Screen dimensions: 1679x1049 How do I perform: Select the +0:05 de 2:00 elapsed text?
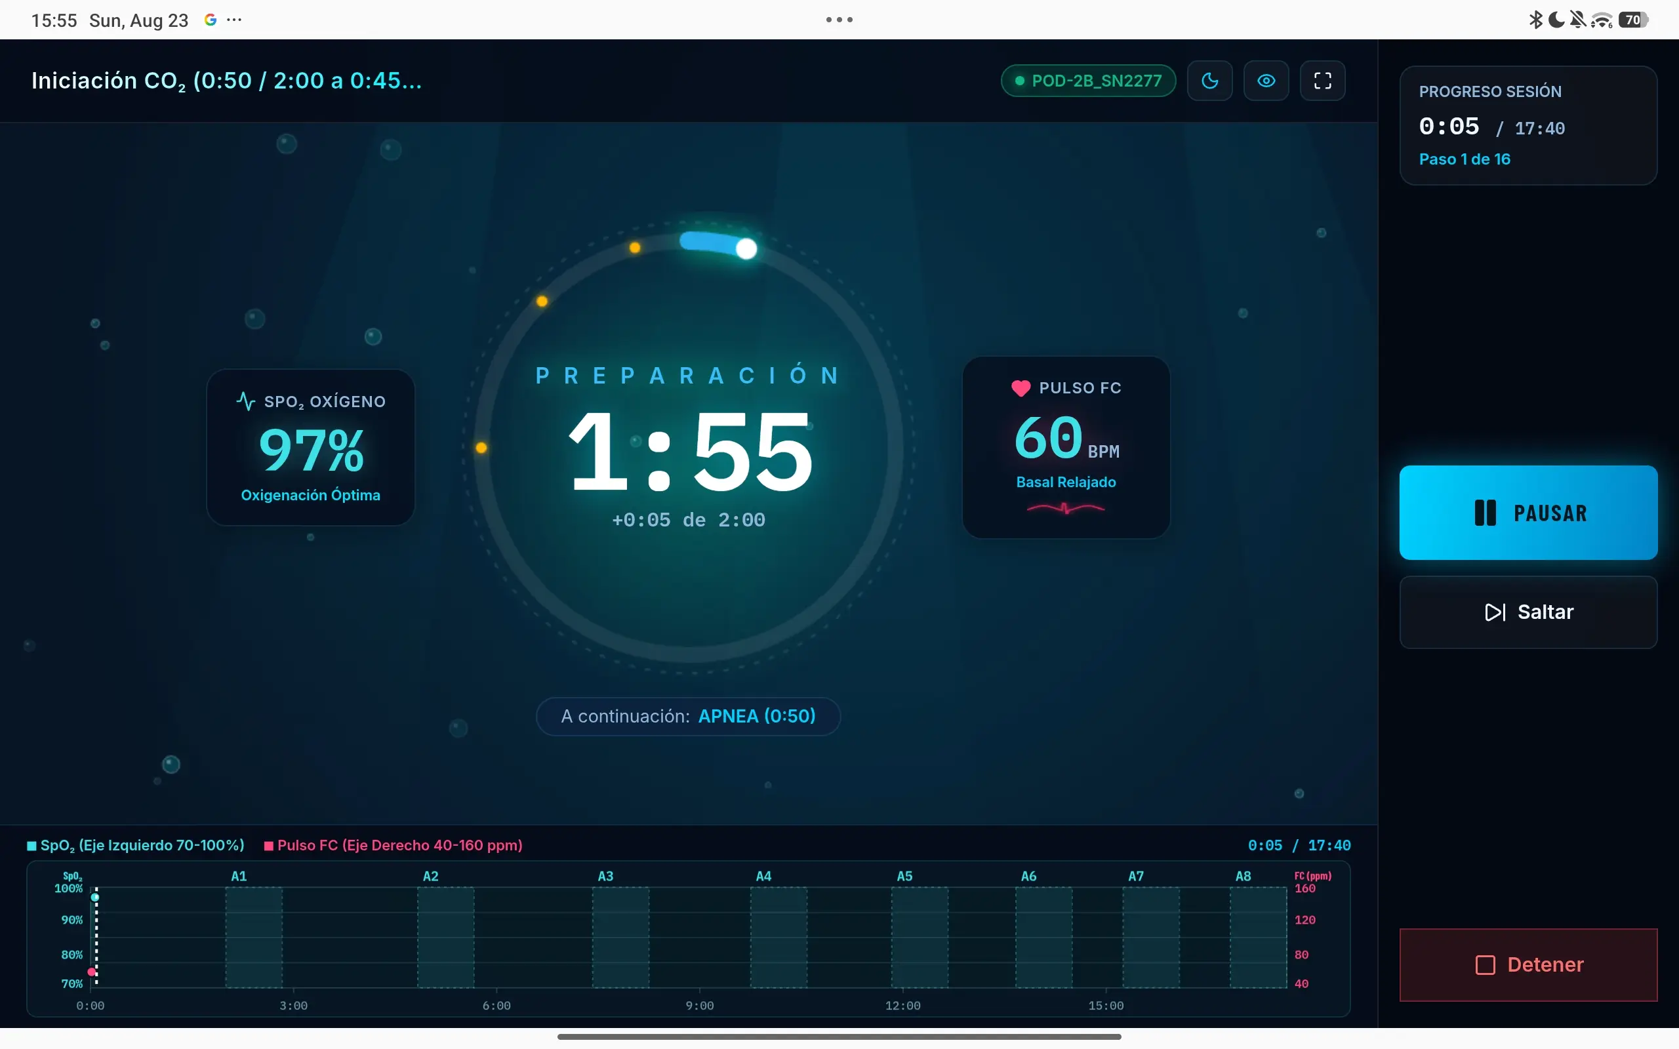pos(688,520)
